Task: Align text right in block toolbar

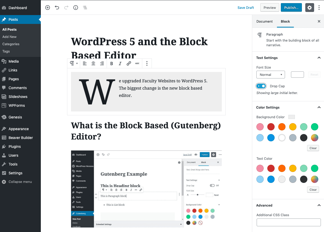Action: 102,63
